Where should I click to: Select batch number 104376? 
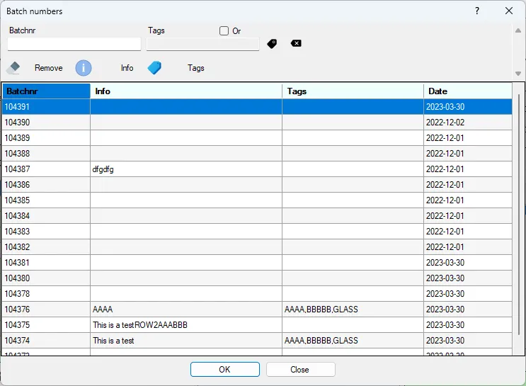[x=46, y=310]
